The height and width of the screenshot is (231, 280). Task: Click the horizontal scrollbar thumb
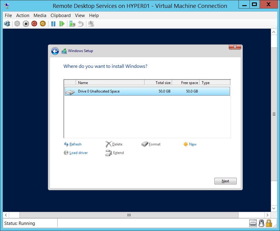coord(129,215)
